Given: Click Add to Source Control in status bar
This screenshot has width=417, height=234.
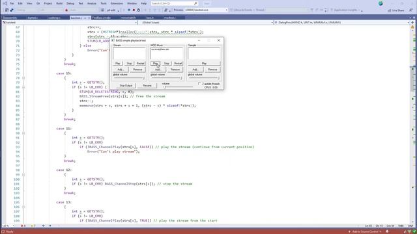Looking at the screenshot, I should [x=365, y=231].
